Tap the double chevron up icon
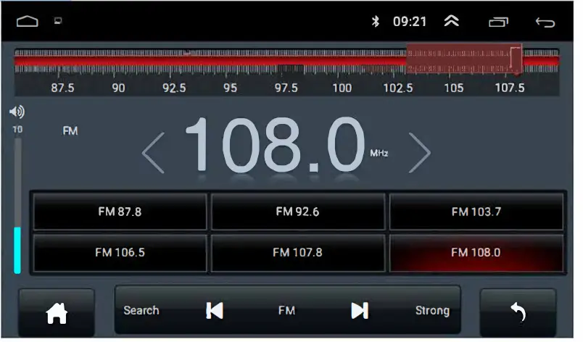This screenshot has height=342, width=583. point(452,22)
